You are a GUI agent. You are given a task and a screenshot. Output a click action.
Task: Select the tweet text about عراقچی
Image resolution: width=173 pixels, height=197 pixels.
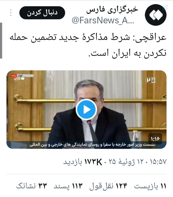pyautogui.click(x=88, y=45)
